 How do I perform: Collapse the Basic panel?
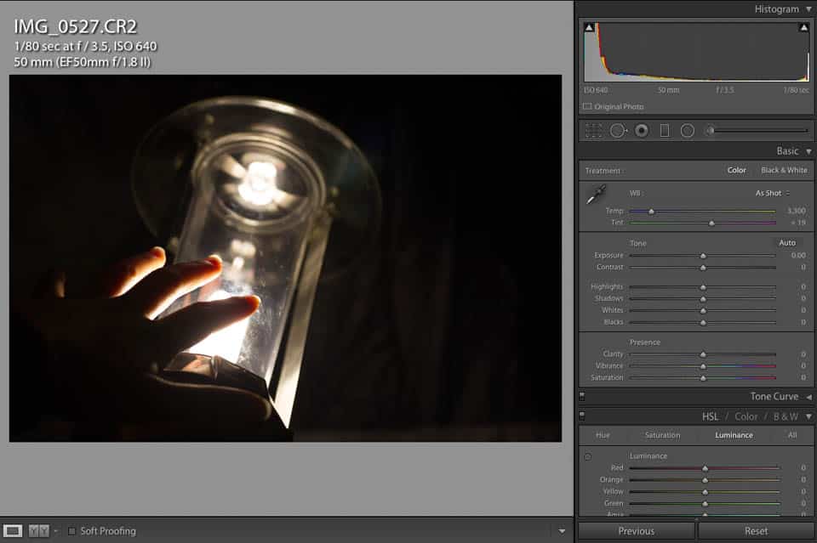[808, 151]
